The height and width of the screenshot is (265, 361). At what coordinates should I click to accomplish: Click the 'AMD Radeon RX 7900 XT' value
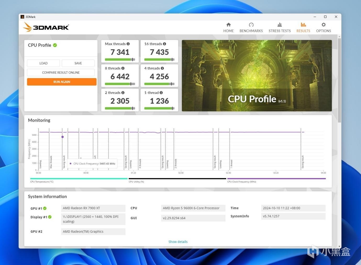pos(93,208)
